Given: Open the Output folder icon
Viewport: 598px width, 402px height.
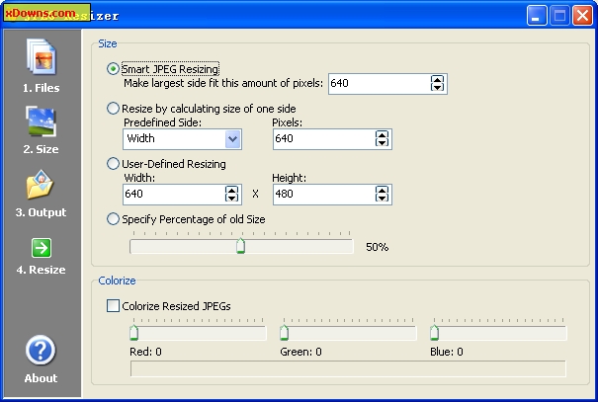Looking at the screenshot, I should [x=41, y=185].
